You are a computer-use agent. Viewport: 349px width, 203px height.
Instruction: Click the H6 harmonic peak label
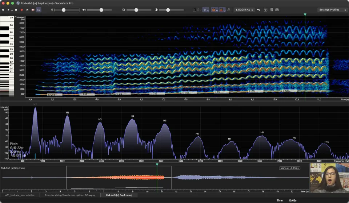tap(197, 134)
